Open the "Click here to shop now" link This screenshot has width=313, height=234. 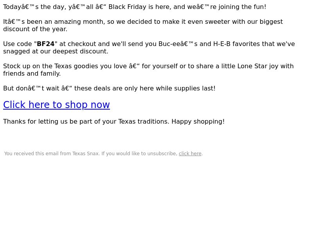pyautogui.click(x=56, y=105)
